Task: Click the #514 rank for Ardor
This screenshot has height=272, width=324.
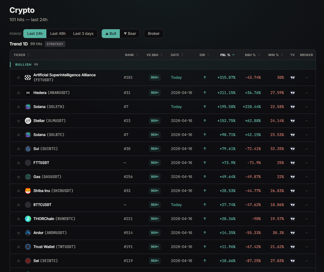Action: (128, 233)
